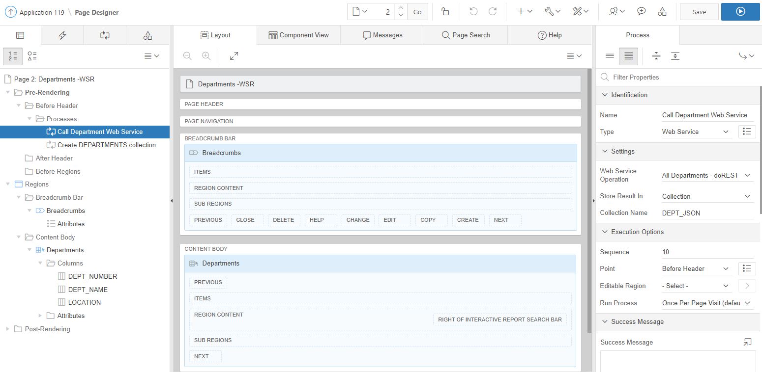Open the layout pane hamburger menu
Screen dimensions: 762x372
click(574, 56)
